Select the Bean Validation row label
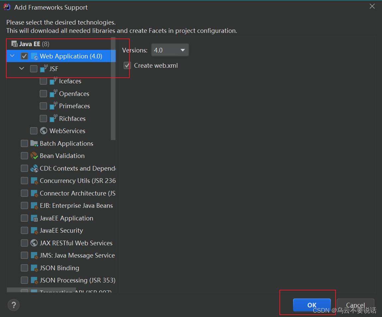The image size is (382, 317). [62, 156]
